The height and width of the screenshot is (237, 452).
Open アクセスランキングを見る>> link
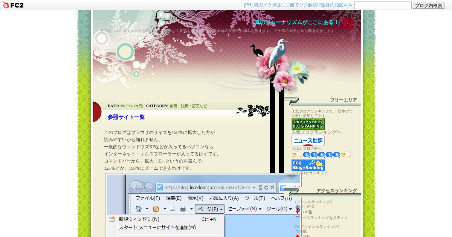tap(321, 218)
